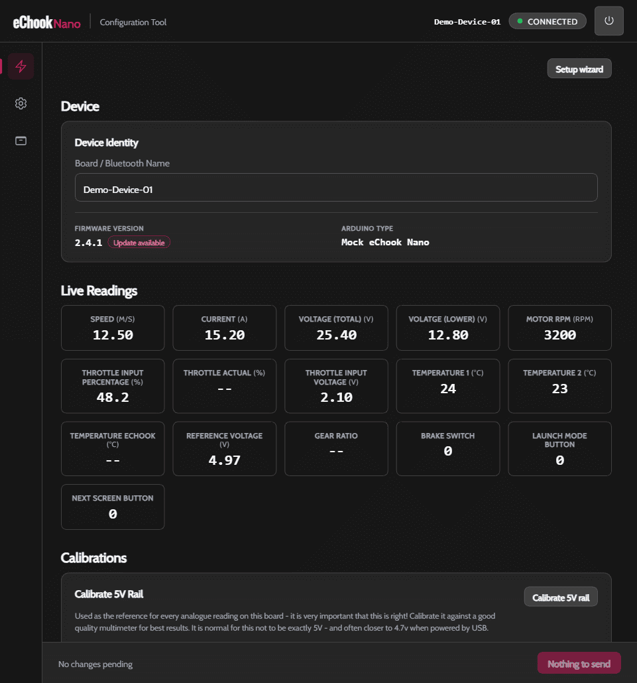Click the Demo-Device-01 name in the header
Viewport: 637px width, 683px height.
click(x=467, y=22)
